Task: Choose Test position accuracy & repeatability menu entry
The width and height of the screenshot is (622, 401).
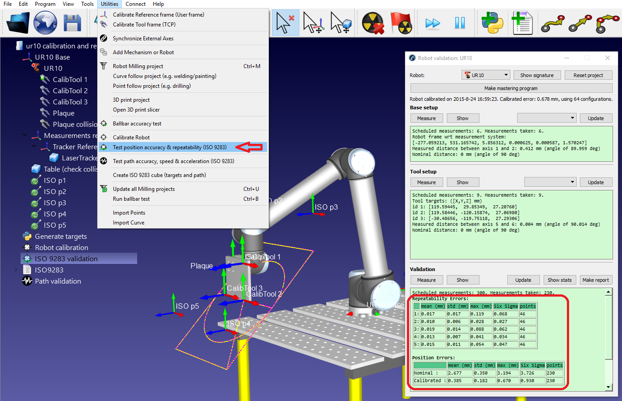Action: coord(169,147)
